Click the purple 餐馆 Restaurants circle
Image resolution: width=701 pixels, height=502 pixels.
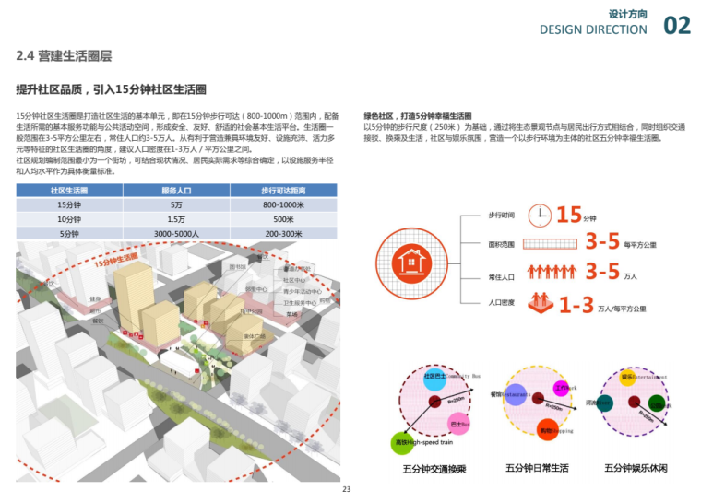(x=517, y=396)
